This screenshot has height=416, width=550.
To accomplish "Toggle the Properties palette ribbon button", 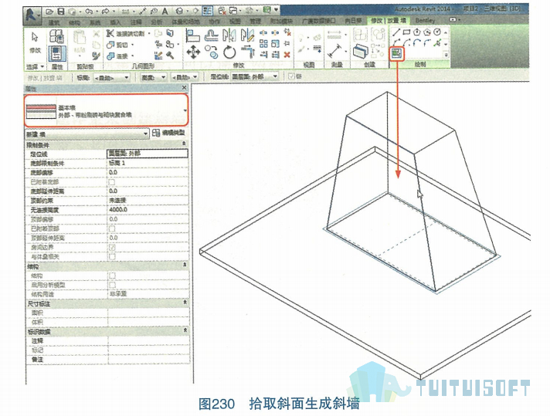I will (x=56, y=53).
